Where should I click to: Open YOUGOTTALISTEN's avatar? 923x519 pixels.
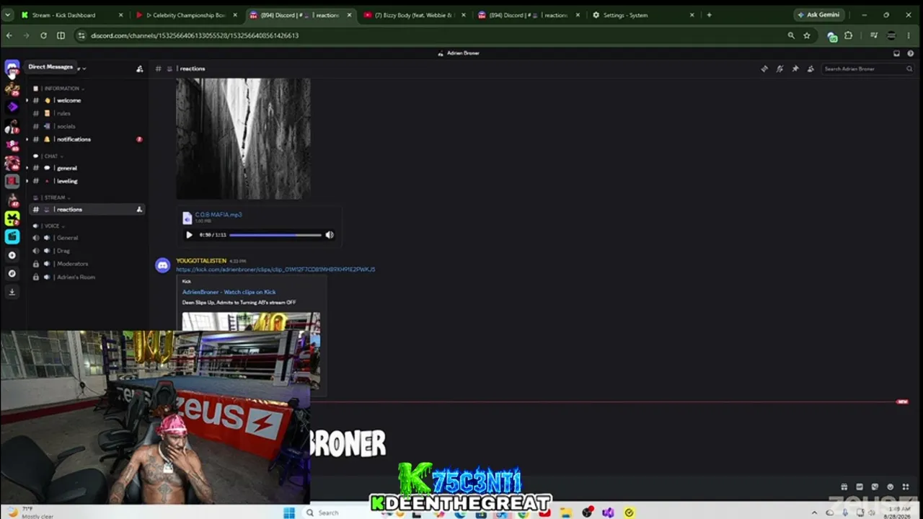pyautogui.click(x=163, y=266)
